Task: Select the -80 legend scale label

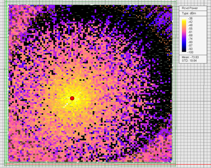Action: point(190,42)
